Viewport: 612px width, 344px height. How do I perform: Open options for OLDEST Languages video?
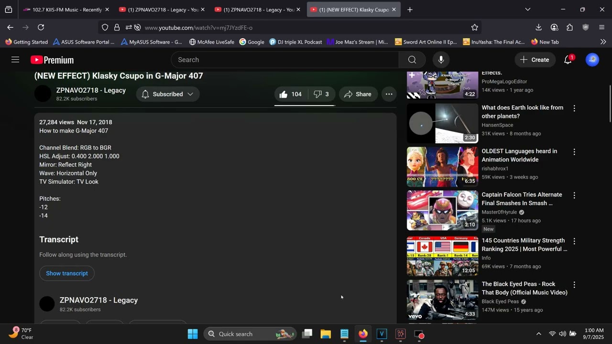pyautogui.click(x=574, y=152)
